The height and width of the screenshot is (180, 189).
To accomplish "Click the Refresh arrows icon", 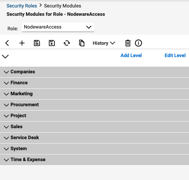I will (67, 43).
